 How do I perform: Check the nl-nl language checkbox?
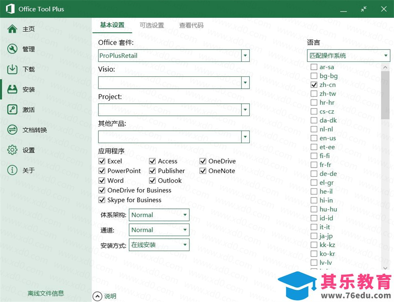point(314,129)
